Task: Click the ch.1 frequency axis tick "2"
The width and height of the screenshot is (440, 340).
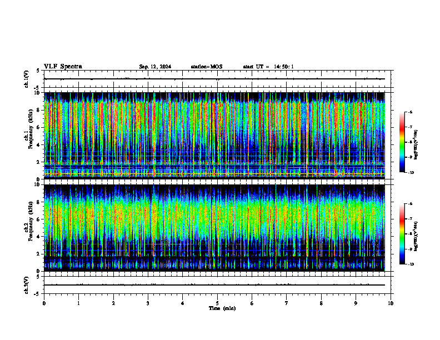Action: point(38,162)
